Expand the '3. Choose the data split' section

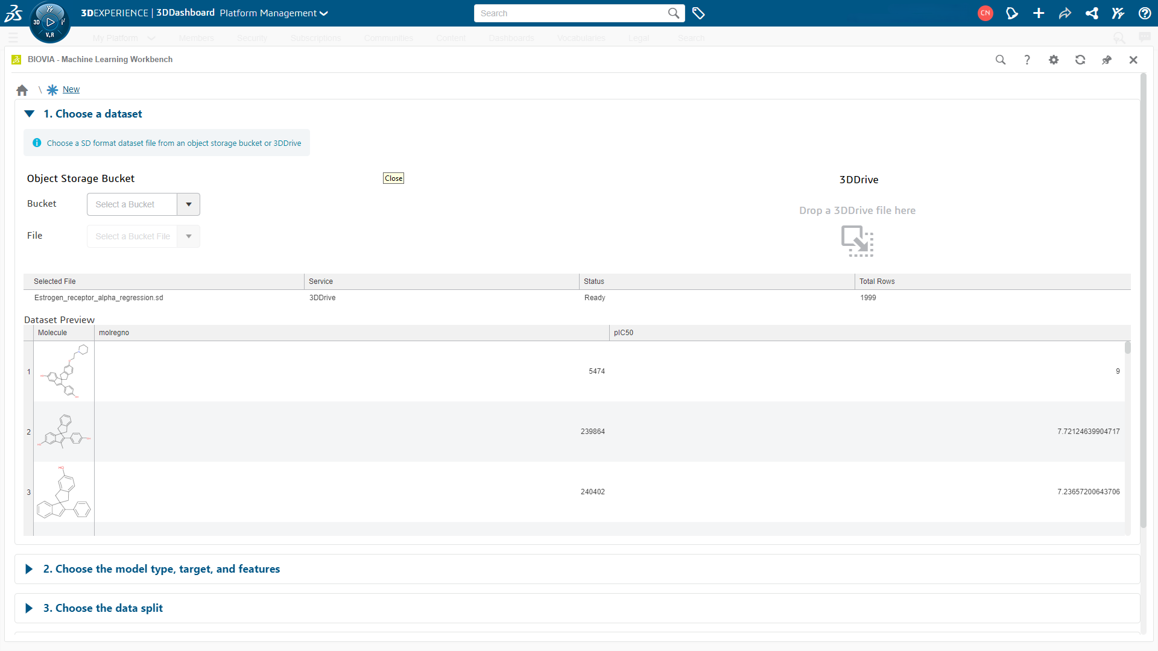pyautogui.click(x=28, y=608)
